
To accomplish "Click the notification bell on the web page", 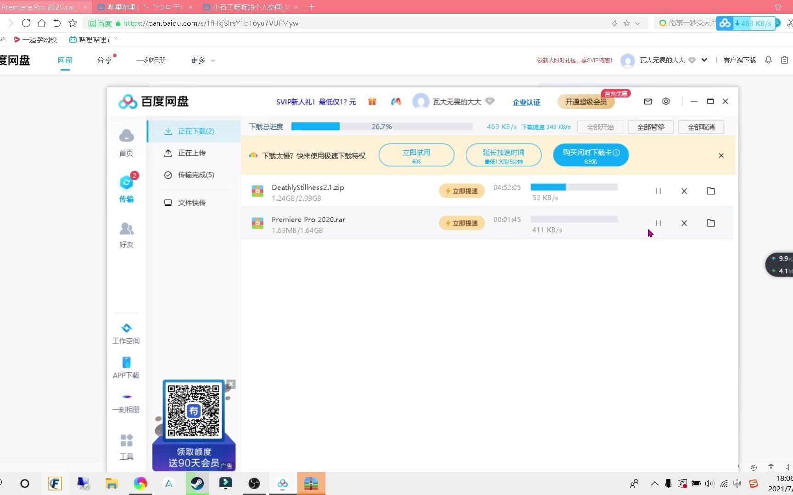I will (768, 60).
